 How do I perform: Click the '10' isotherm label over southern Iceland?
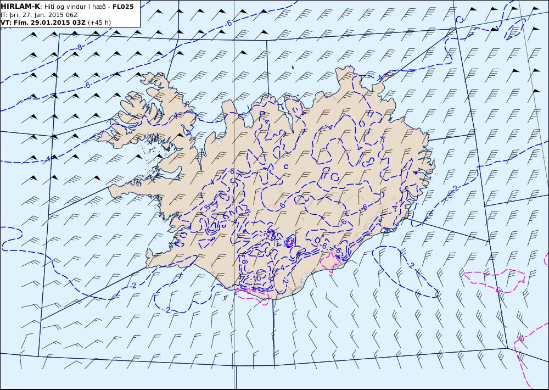click(256, 278)
